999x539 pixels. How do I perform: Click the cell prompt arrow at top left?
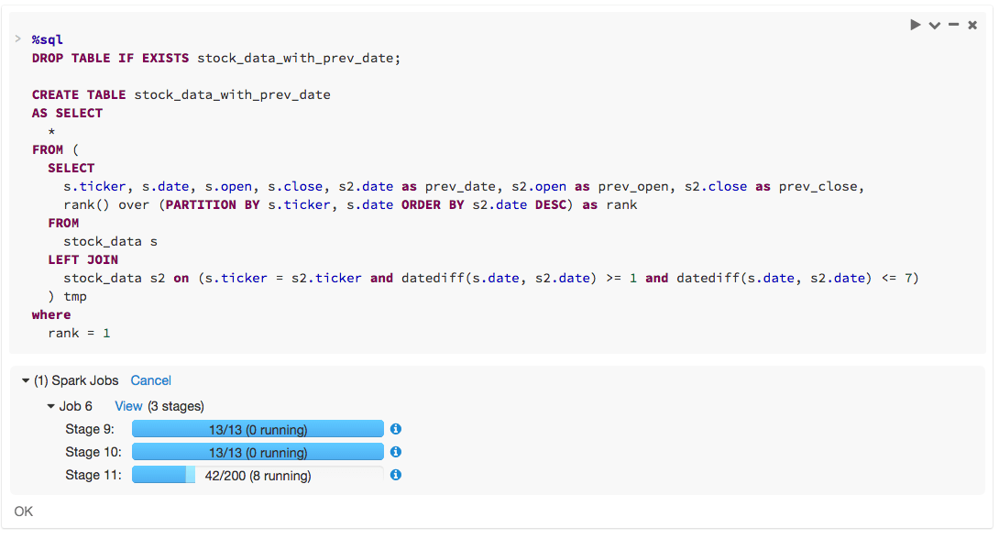point(17,38)
